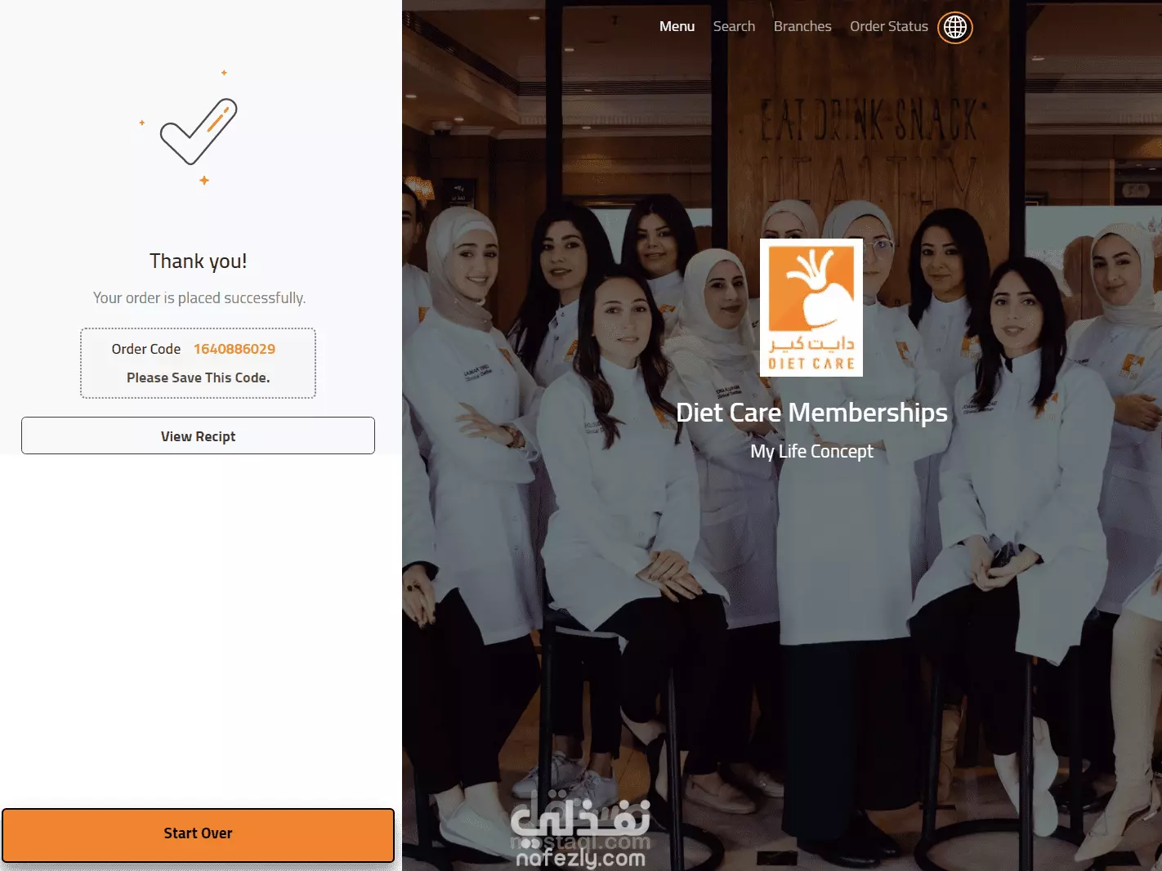This screenshot has width=1162, height=871.
Task: Click the orange Start Over button
Action: point(198,834)
